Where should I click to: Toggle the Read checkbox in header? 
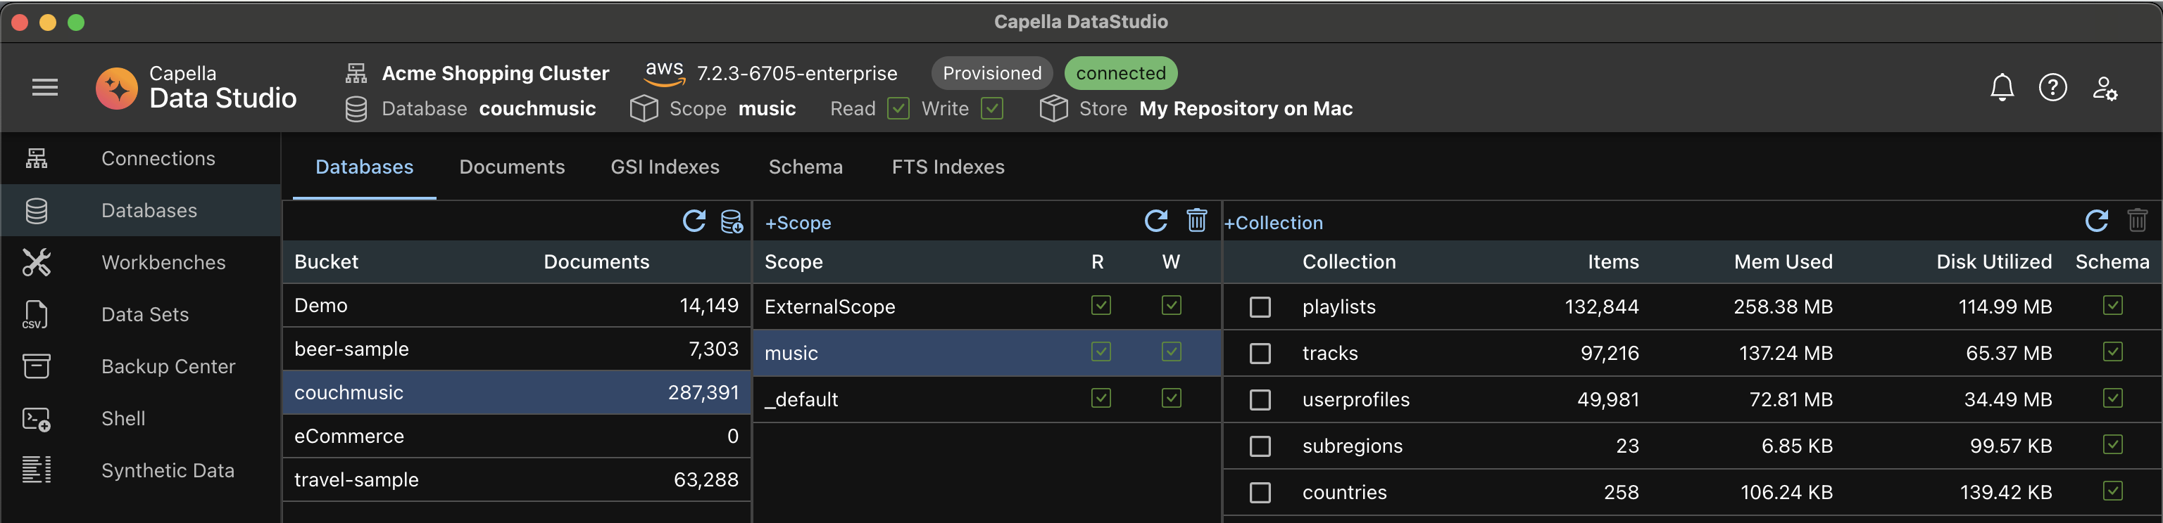point(898,108)
